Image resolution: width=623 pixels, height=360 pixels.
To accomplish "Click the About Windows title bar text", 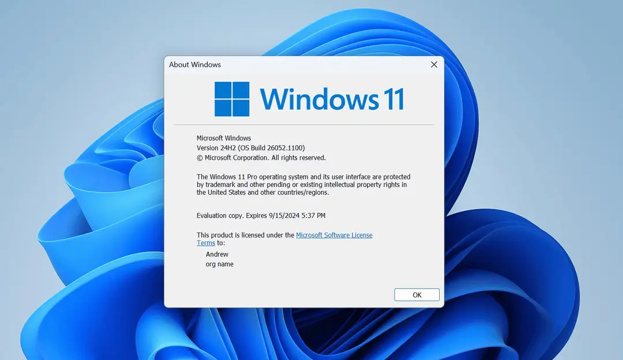I will coord(195,65).
